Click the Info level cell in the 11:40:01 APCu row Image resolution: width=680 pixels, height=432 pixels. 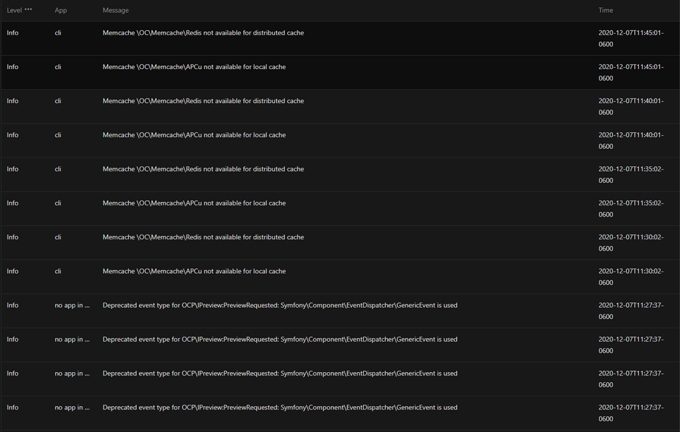tap(13, 135)
